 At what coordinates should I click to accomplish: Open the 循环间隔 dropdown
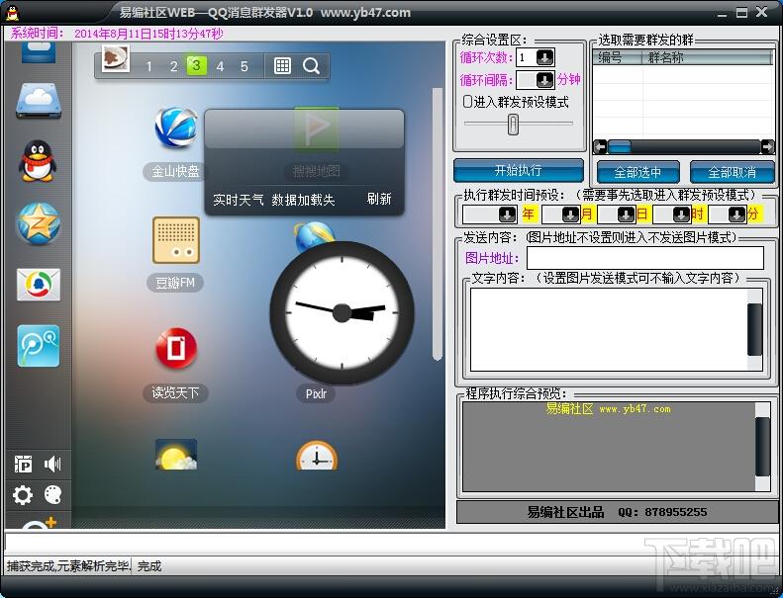point(544,80)
